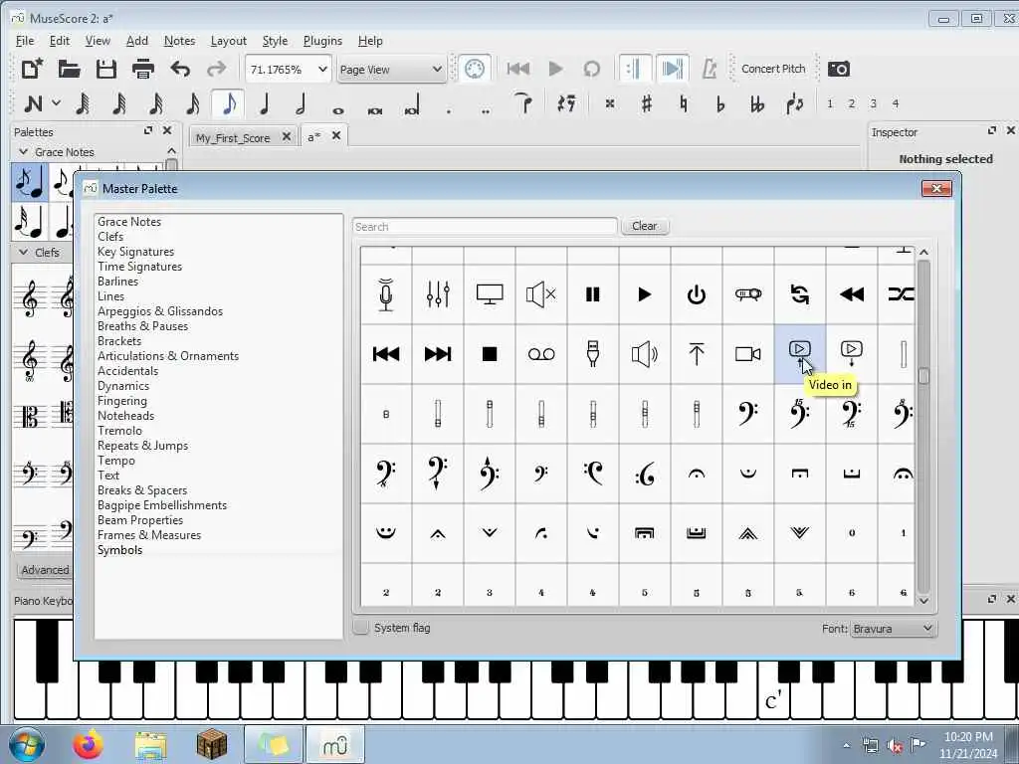Click the Advanced palette button
Screen dimensions: 1019x764
click(x=45, y=570)
